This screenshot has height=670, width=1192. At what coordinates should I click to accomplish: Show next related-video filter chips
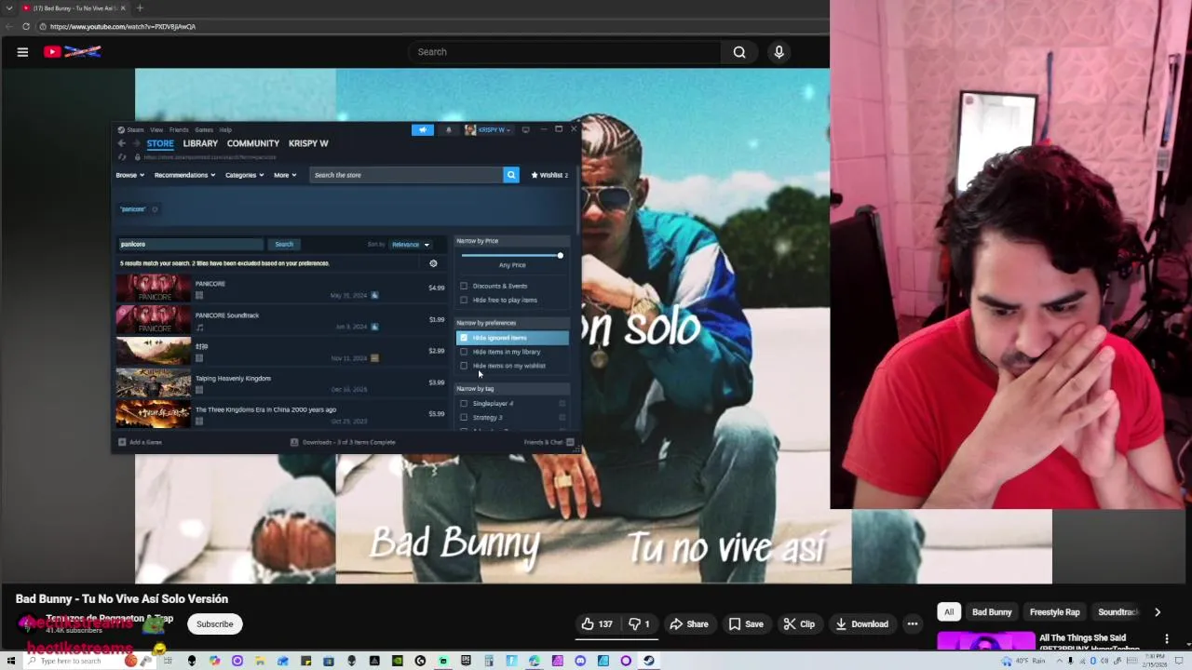click(1158, 612)
